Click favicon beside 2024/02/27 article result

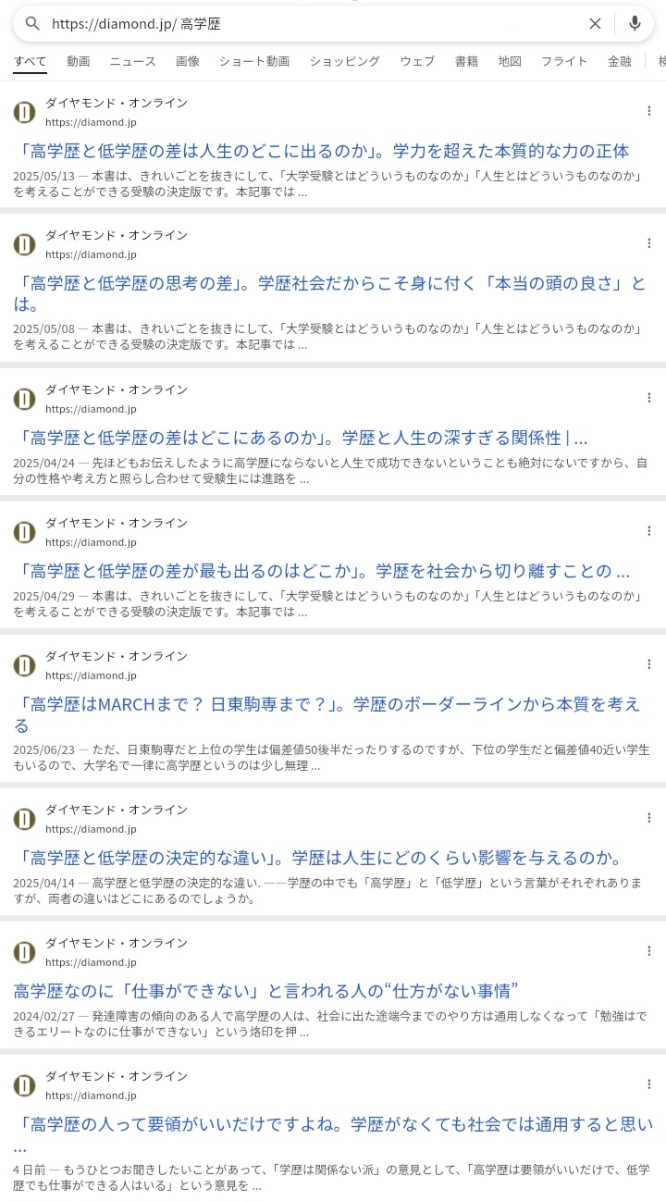(25, 952)
